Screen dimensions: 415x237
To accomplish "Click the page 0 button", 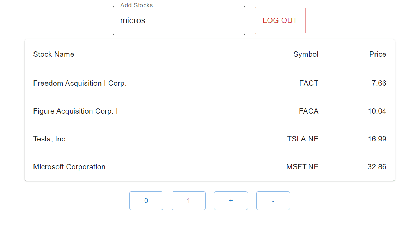I will click(146, 201).
